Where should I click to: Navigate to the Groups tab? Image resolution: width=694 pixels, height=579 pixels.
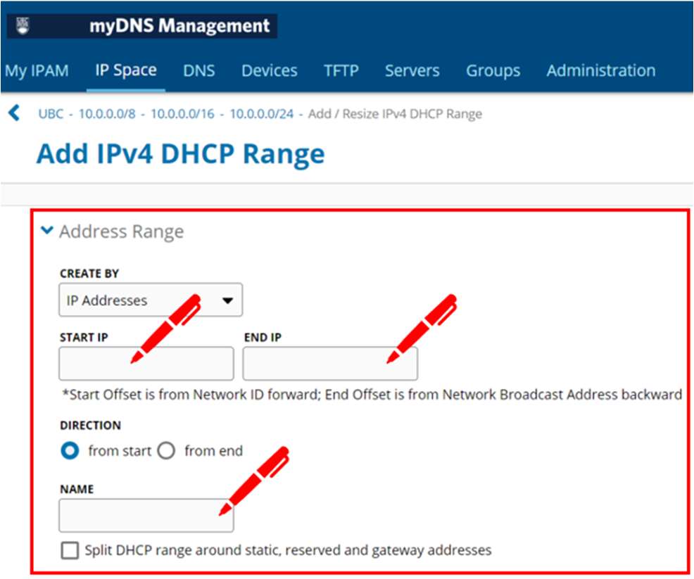493,70
